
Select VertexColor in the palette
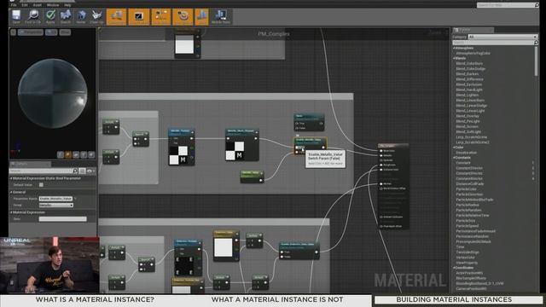pyautogui.click(x=465, y=258)
